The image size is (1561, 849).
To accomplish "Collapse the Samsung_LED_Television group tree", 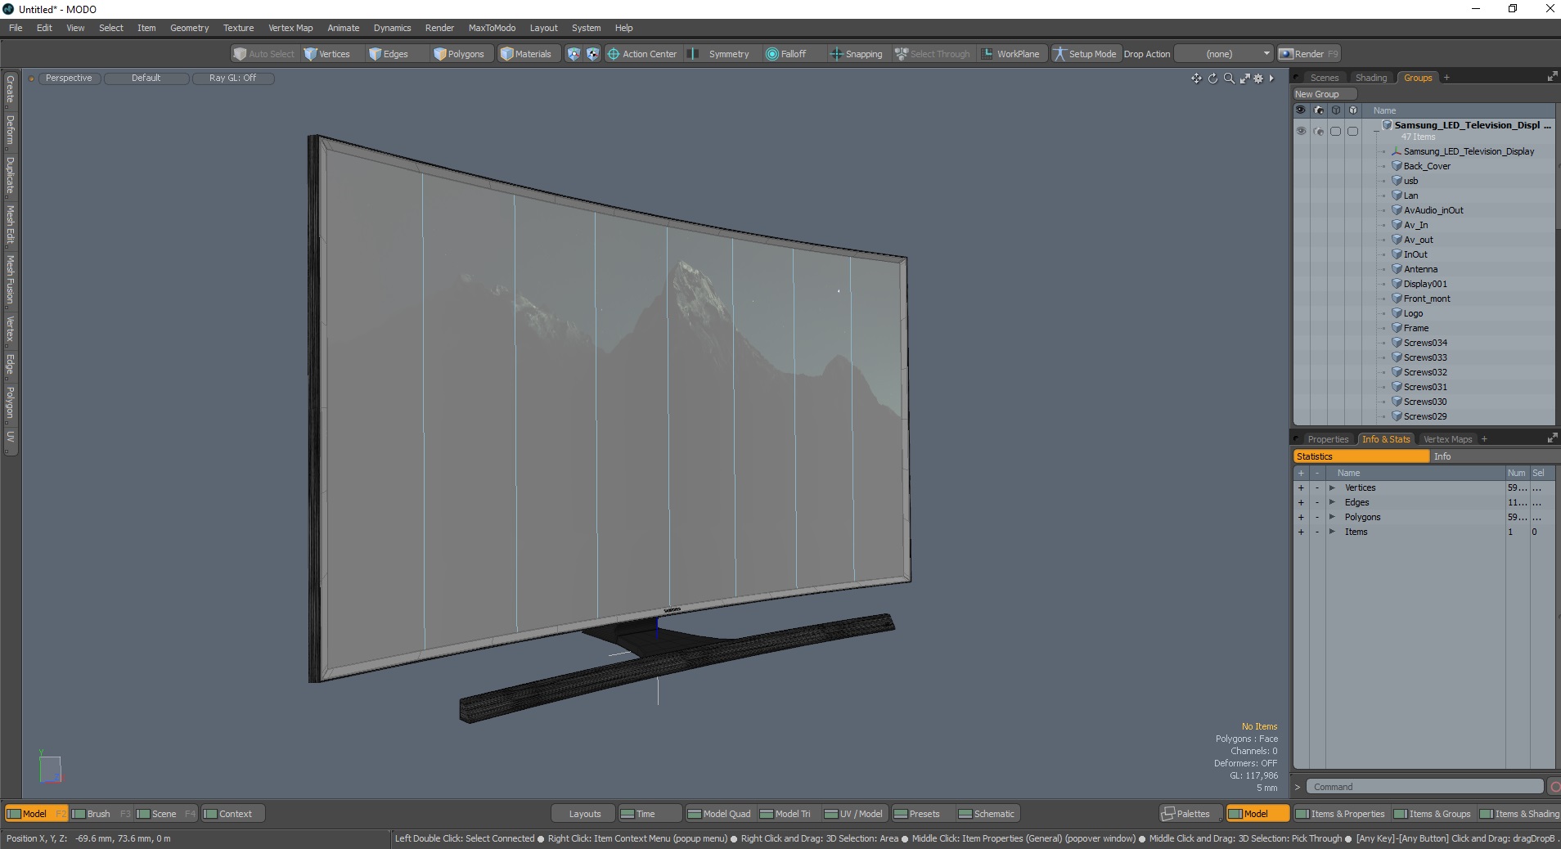I will point(1376,131).
